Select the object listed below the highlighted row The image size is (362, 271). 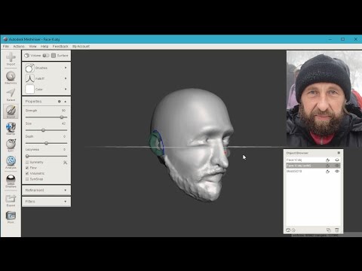313,172
